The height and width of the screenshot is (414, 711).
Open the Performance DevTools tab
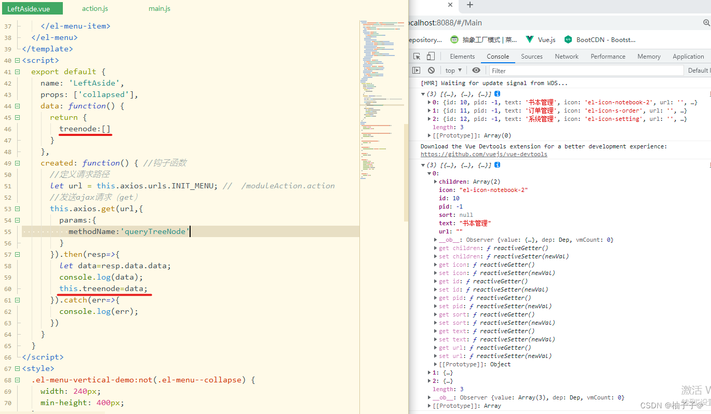pos(608,57)
